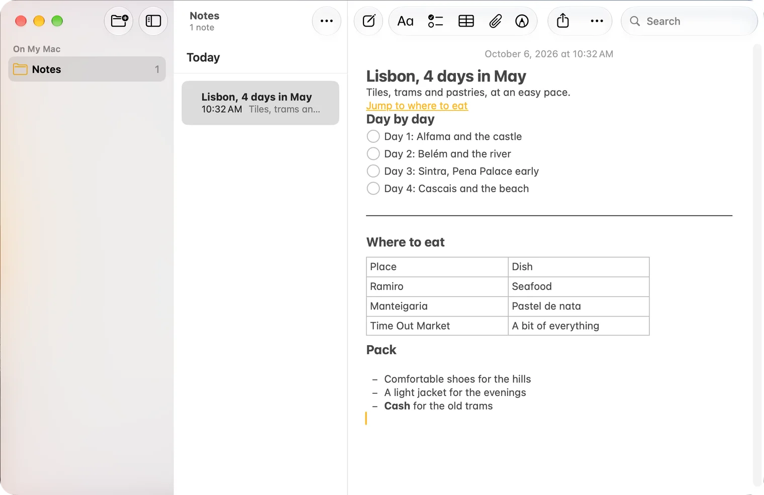Click the bold word Cash
Viewport: 764px width, 495px height.
[397, 406]
